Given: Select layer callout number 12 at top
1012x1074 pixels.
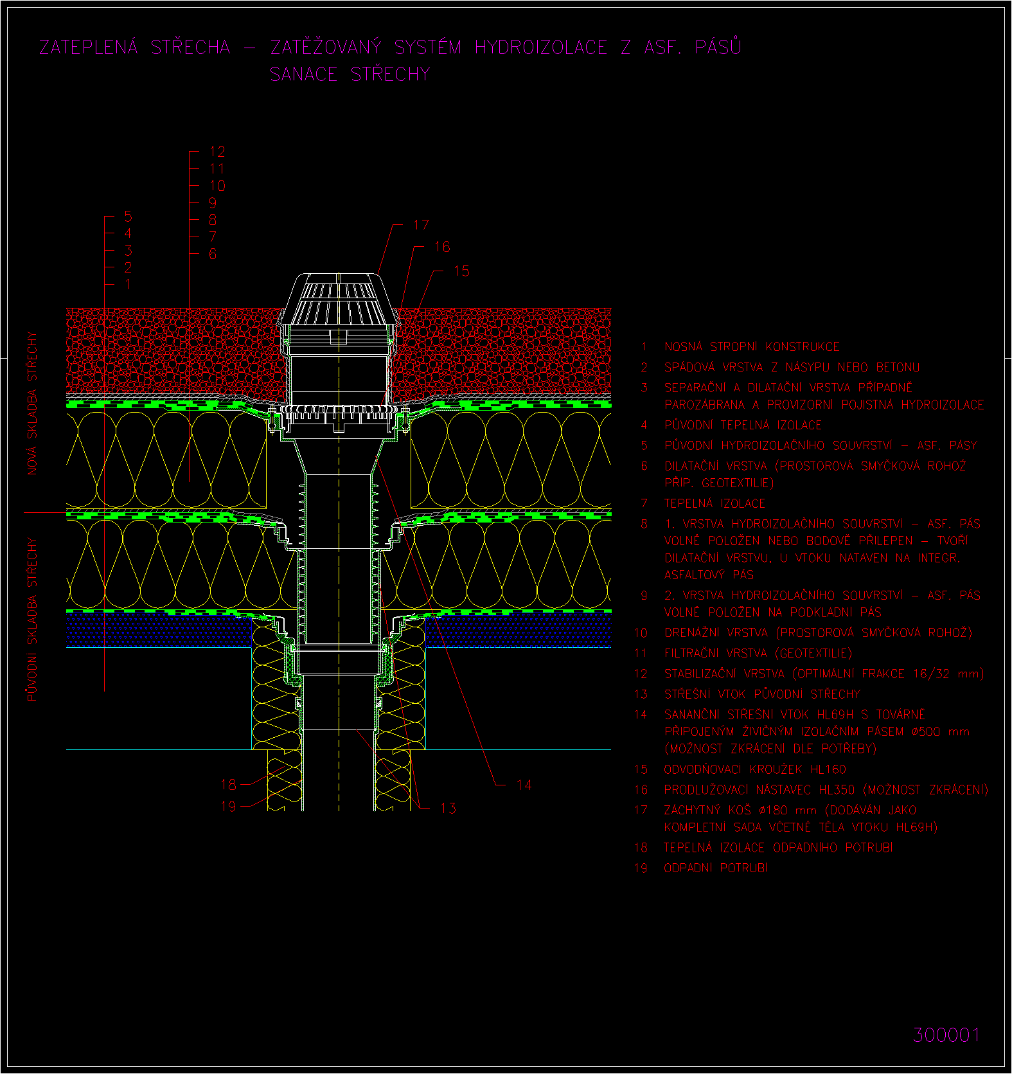Looking at the screenshot, I should click(x=217, y=152).
